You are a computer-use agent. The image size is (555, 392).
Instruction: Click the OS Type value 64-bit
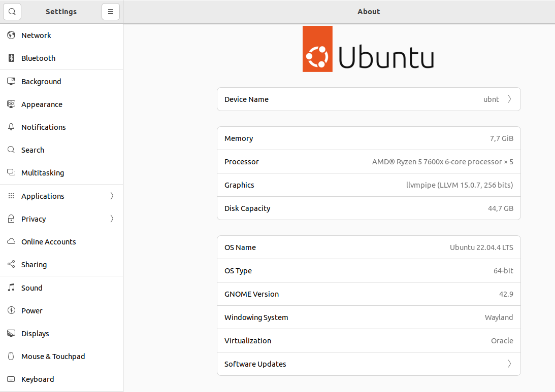pyautogui.click(x=503, y=271)
